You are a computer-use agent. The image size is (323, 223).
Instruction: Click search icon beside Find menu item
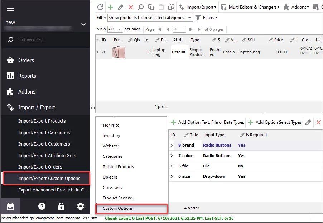tap(10, 39)
